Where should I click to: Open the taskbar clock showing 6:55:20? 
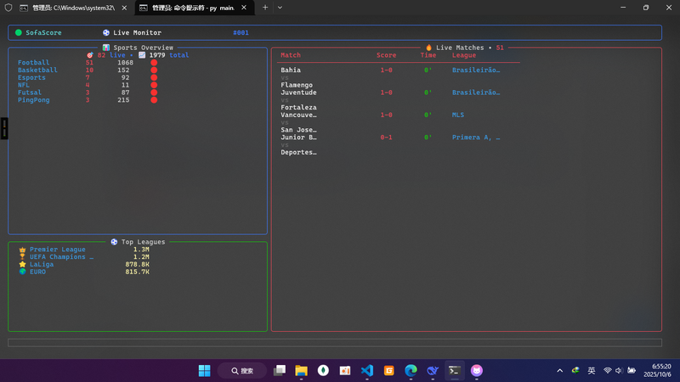(x=657, y=370)
